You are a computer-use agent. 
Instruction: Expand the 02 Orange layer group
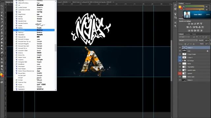point(183,61)
